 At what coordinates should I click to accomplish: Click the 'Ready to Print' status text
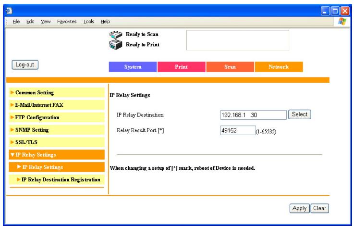[143, 45]
